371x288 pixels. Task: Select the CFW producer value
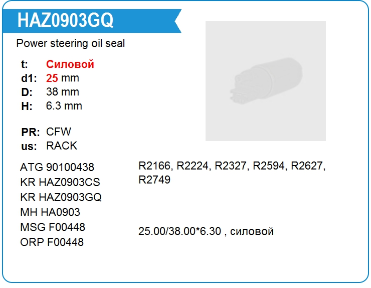coord(59,131)
